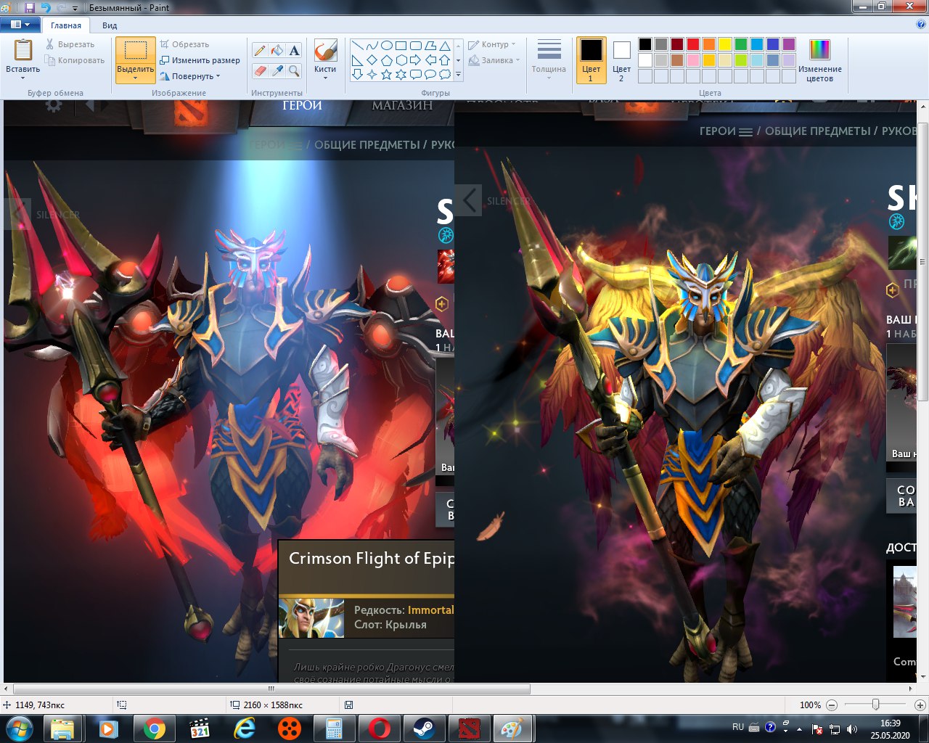Image resolution: width=929 pixels, height=743 pixels.
Task: Click the Вырезать cut button
Action: (70, 44)
